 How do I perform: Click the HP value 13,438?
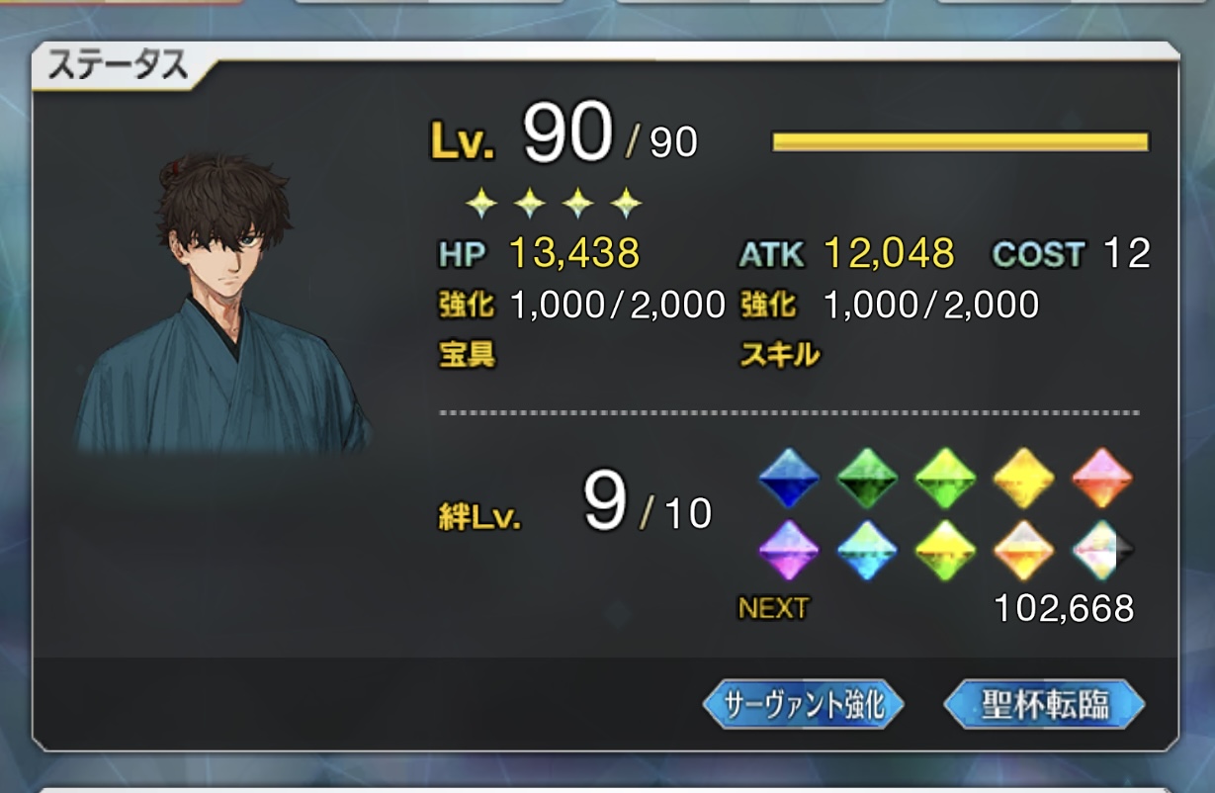(x=574, y=254)
